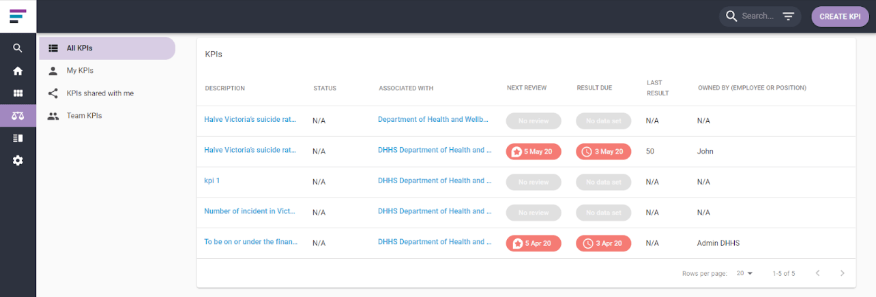
Task: Open the search icon in the left sidebar
Action: click(18, 48)
